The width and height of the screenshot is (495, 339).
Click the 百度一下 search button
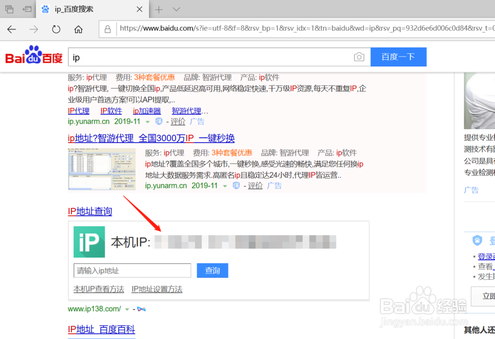tap(398, 57)
